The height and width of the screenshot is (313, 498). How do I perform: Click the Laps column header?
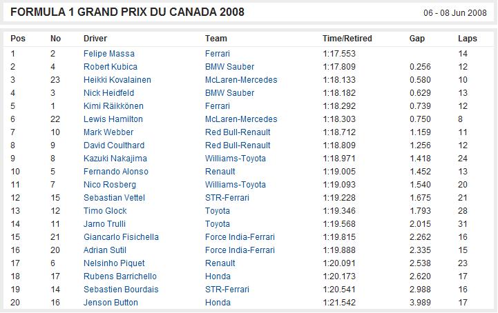[x=468, y=39]
